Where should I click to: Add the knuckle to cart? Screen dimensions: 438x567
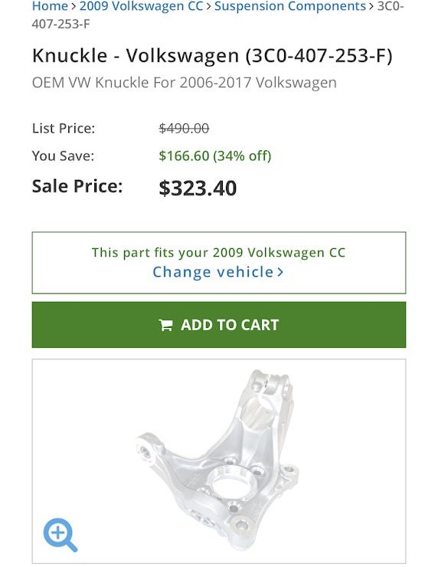click(219, 325)
